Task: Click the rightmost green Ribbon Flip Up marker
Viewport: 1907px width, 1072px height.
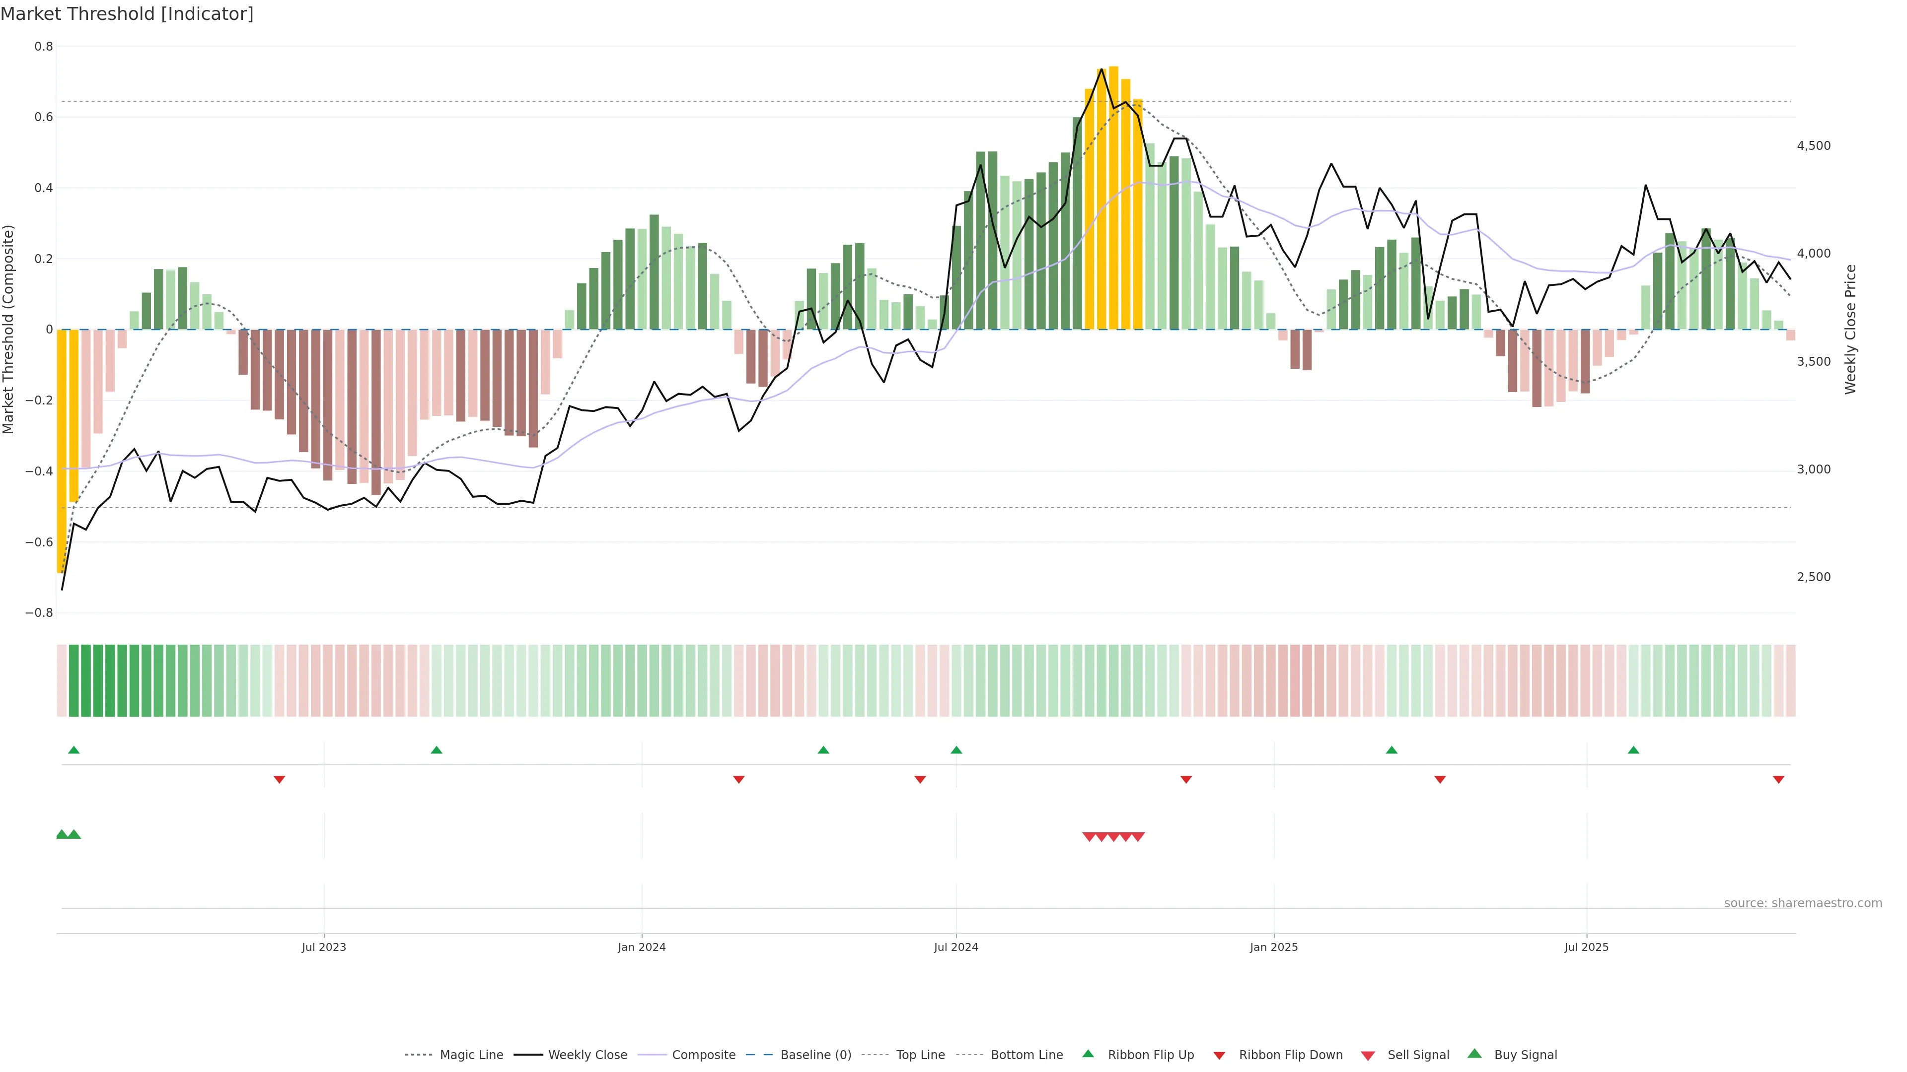Action: coord(1633,750)
